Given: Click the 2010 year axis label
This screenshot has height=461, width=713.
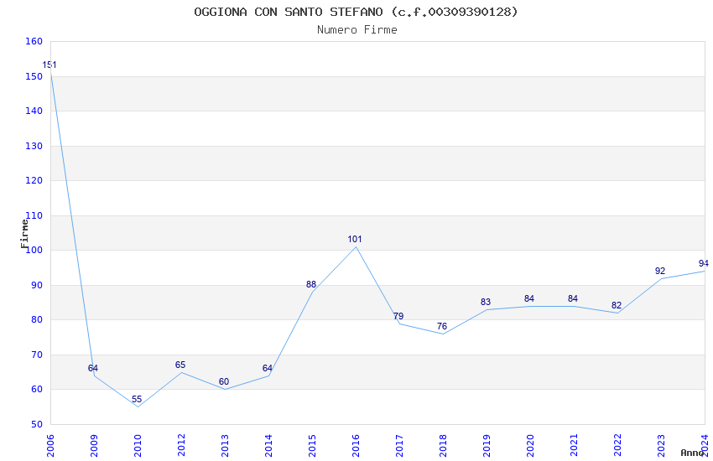Looking at the screenshot, I should pyautogui.click(x=138, y=446).
